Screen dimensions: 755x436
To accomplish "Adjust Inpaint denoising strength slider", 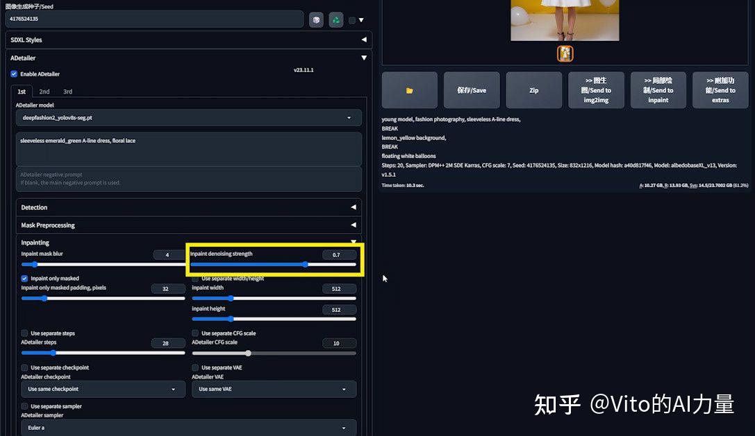I will coord(273,264).
